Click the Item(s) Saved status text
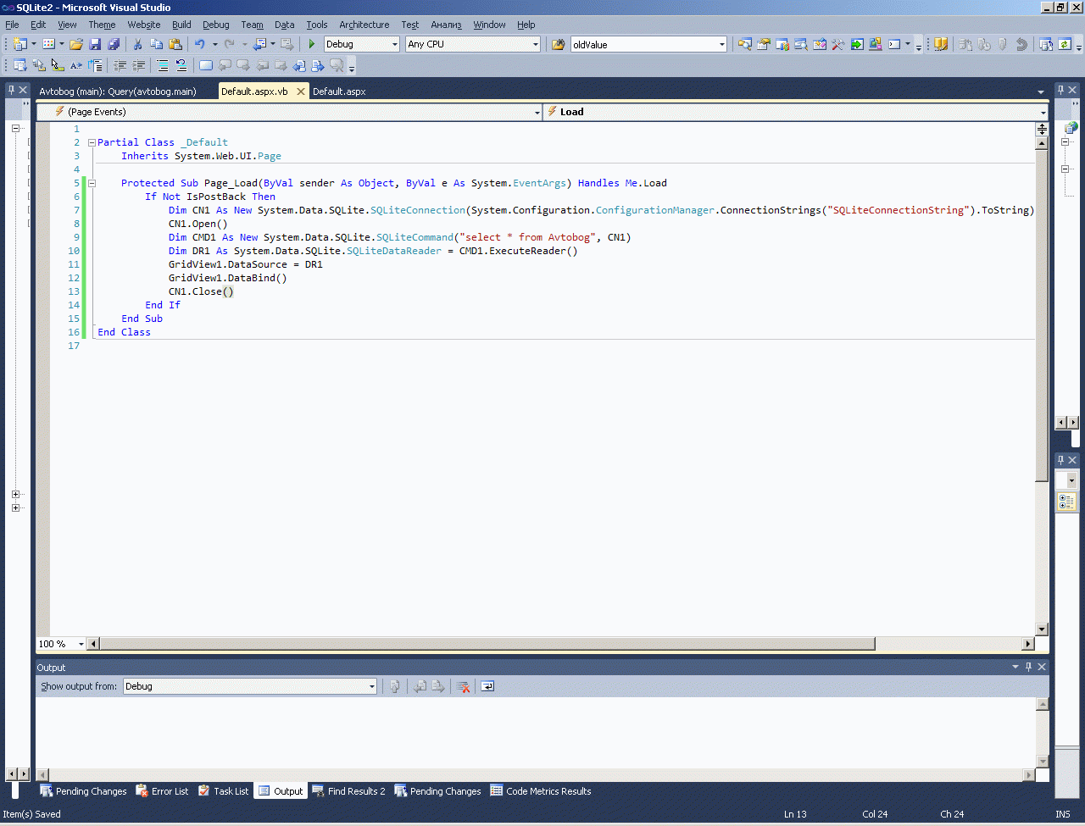The image size is (1085, 826). coord(32,814)
